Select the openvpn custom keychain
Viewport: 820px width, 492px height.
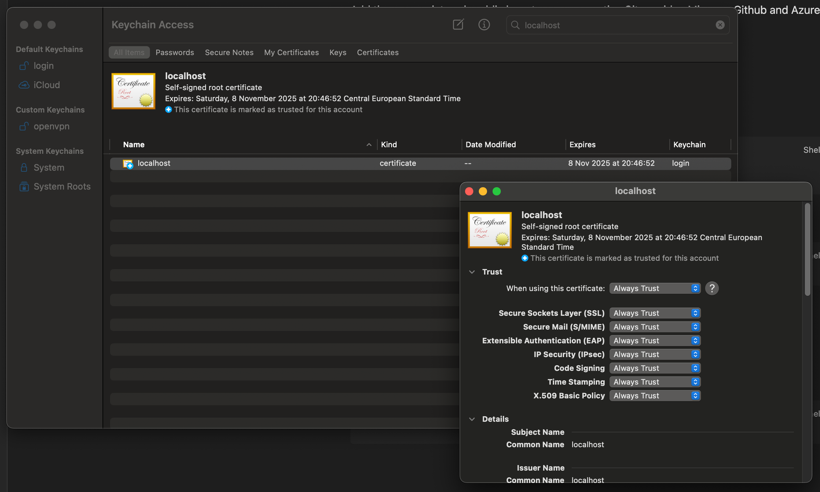pos(51,126)
